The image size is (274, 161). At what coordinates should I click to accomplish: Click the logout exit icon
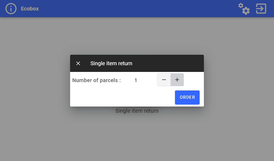point(261,9)
